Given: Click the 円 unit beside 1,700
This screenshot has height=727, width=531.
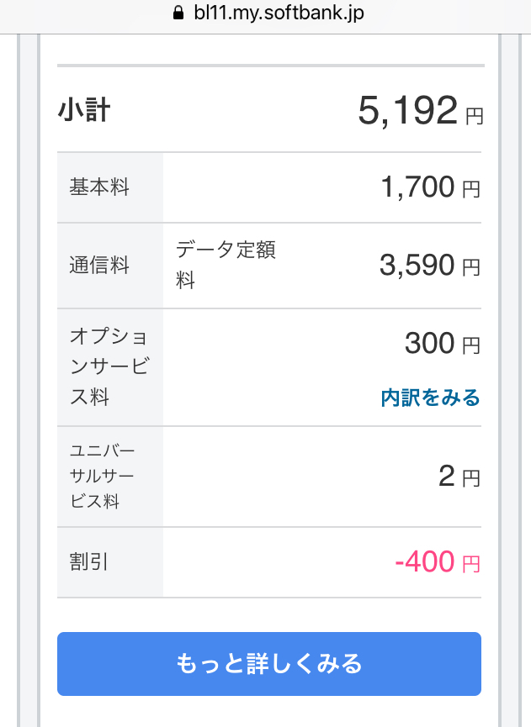Looking at the screenshot, I should [471, 190].
